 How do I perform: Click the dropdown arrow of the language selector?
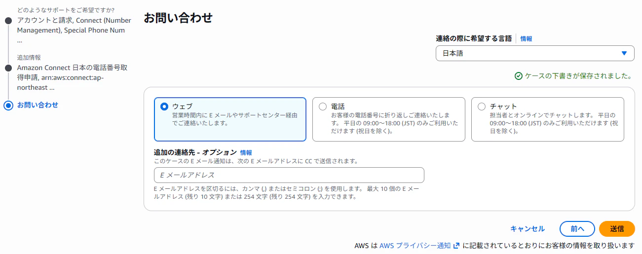(x=624, y=53)
